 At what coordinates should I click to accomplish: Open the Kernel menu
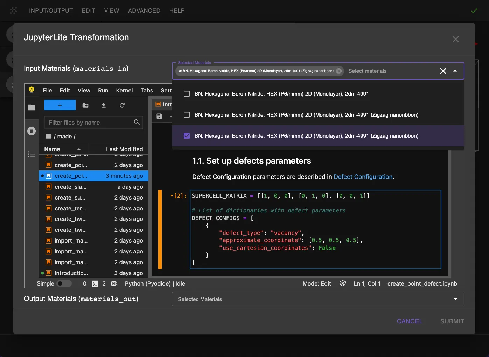124,90
